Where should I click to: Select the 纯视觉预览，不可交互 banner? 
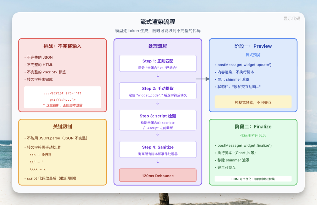click(253, 102)
